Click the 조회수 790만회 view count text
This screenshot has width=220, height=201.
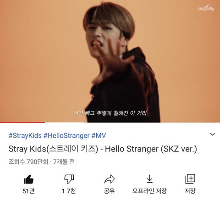(x=28, y=162)
